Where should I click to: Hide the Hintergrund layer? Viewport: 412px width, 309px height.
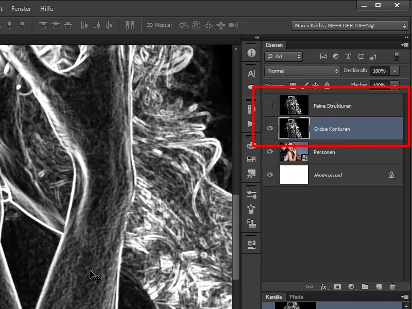[269, 175]
